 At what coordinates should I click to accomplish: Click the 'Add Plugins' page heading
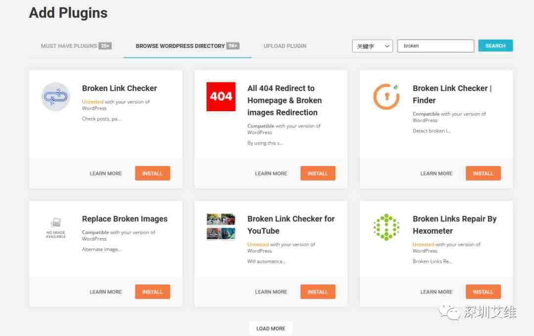point(68,13)
